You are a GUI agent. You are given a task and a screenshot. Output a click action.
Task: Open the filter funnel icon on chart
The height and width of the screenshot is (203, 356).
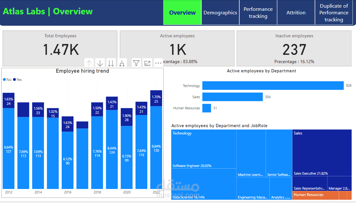coord(136,63)
